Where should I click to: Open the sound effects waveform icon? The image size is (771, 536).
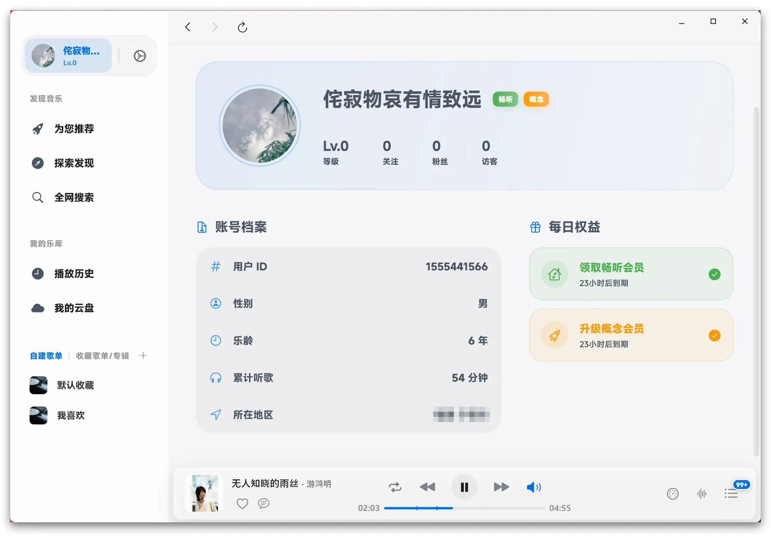click(x=702, y=494)
